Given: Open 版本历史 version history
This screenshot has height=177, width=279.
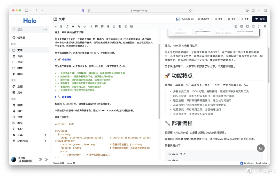Looking at the screenshot, I should tap(204, 19).
